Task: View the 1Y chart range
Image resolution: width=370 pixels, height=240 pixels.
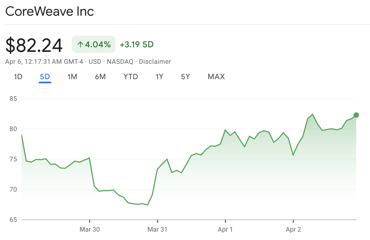Action: point(159,77)
